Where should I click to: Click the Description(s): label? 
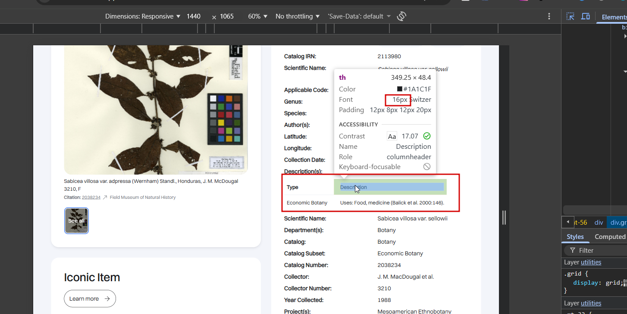[303, 172]
